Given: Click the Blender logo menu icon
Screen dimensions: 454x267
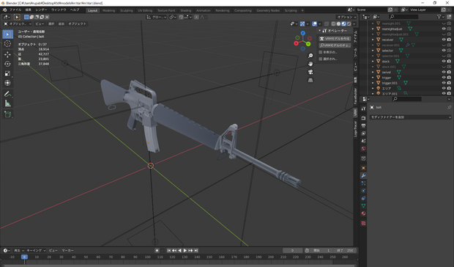Looking at the screenshot, I should (x=4, y=10).
